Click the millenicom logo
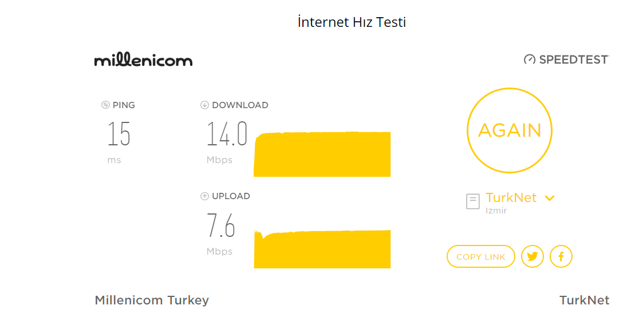Viewport: 639px width, 321px height. coord(144,60)
